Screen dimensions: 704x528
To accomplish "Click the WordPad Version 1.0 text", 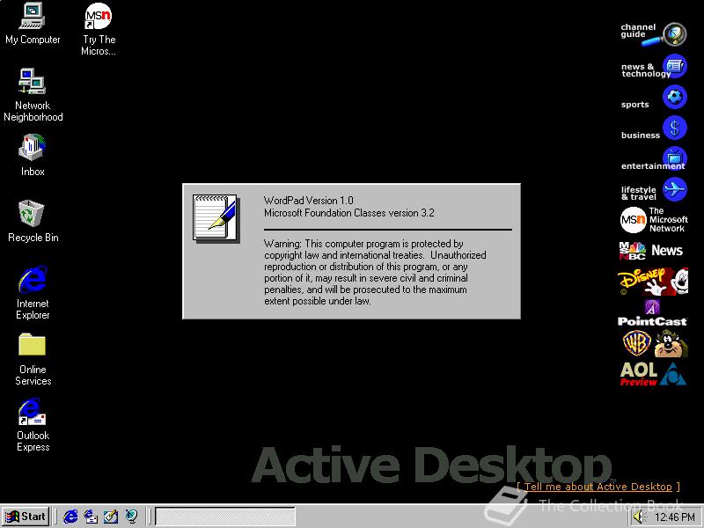I will (x=309, y=201).
